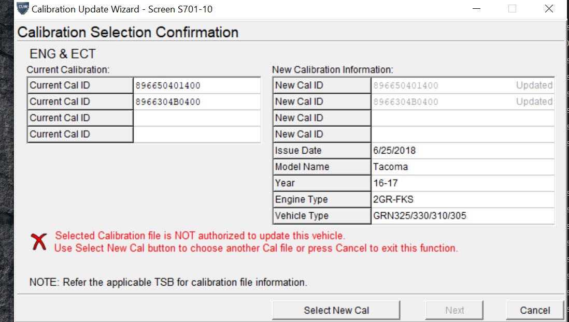Click the 'Use Select New Cal button' instruction line
Image resolution: width=569 pixels, height=322 pixels.
pos(256,248)
